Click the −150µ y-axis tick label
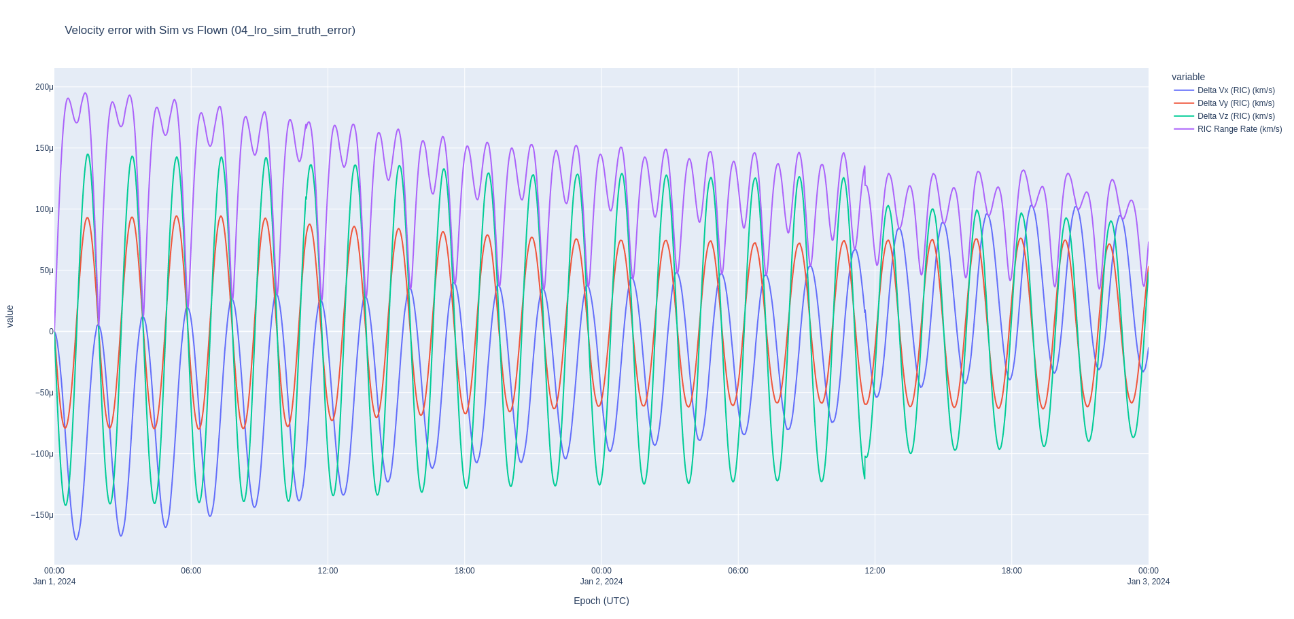This screenshot has height=619, width=1294. pyautogui.click(x=41, y=515)
